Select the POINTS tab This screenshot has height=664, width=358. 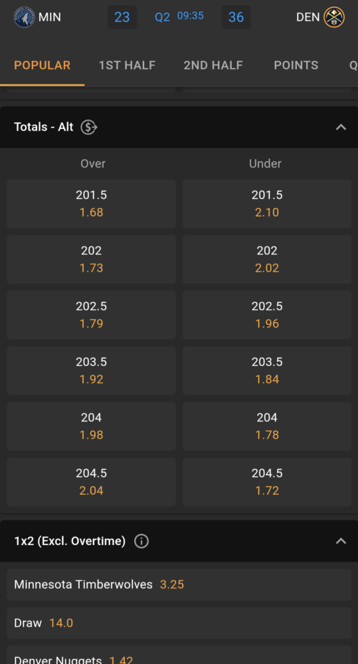pos(296,65)
